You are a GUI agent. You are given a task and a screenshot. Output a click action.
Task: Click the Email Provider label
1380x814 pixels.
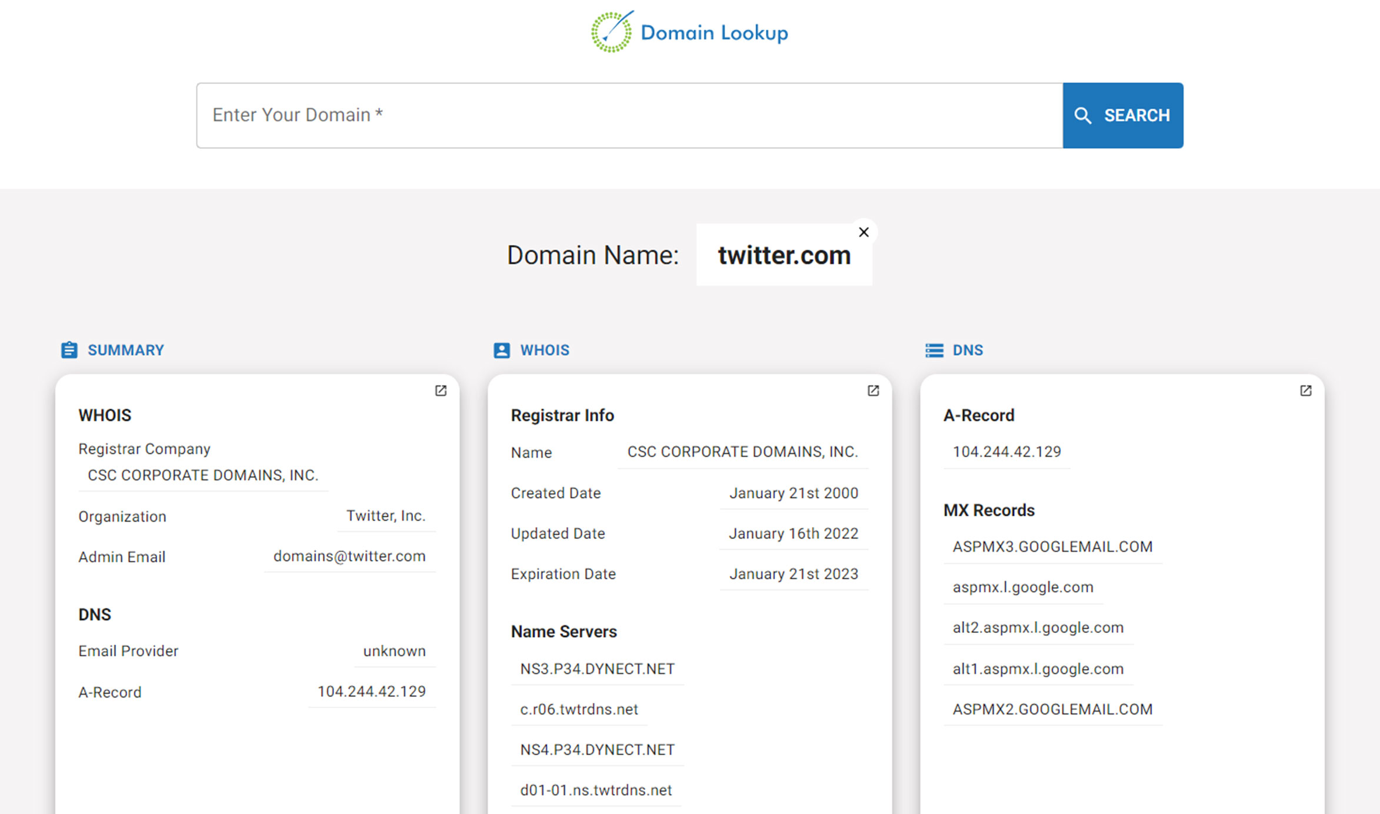(128, 651)
